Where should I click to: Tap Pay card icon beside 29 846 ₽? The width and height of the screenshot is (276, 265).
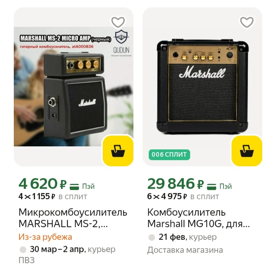coord(212,186)
